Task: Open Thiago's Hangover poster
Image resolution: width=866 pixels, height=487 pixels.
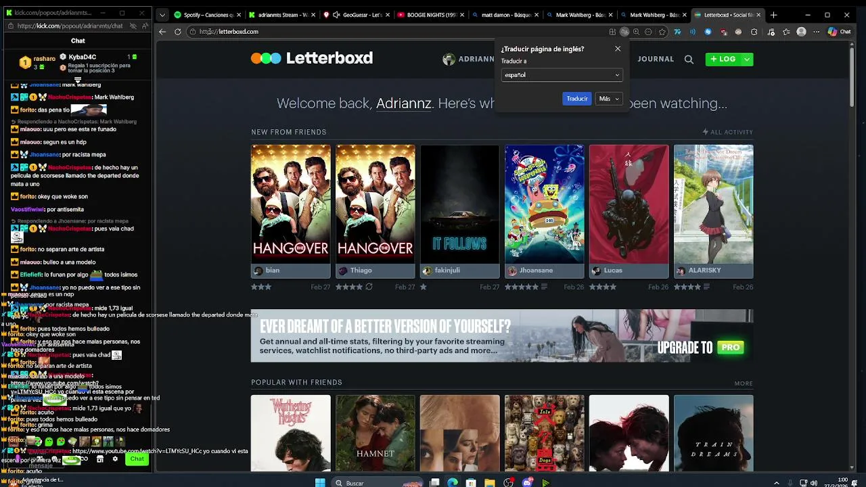Action: 375,204
